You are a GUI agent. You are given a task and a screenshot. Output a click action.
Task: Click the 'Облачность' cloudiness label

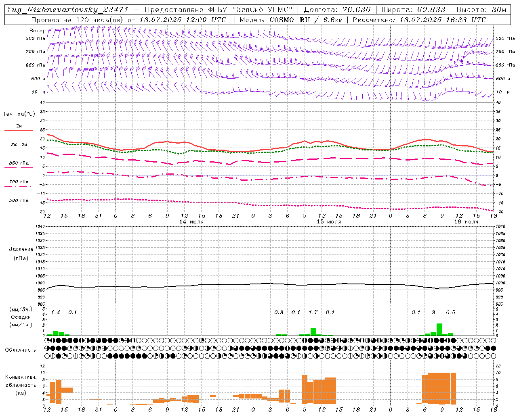pyautogui.click(x=21, y=350)
